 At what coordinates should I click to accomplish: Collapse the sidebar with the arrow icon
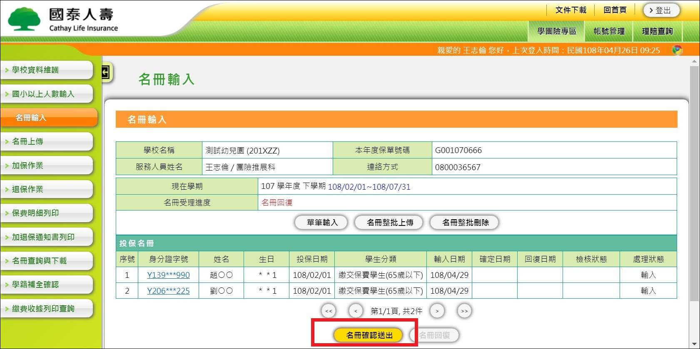(105, 72)
